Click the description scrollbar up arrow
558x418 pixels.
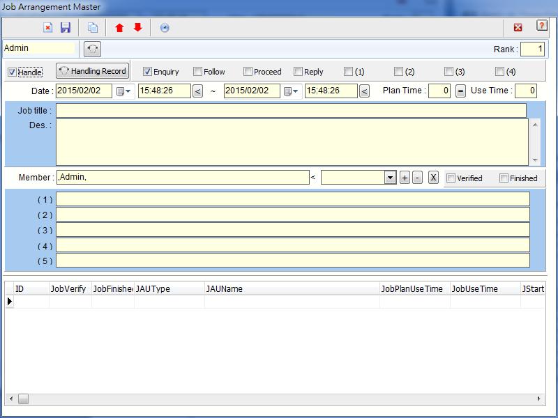point(535,125)
